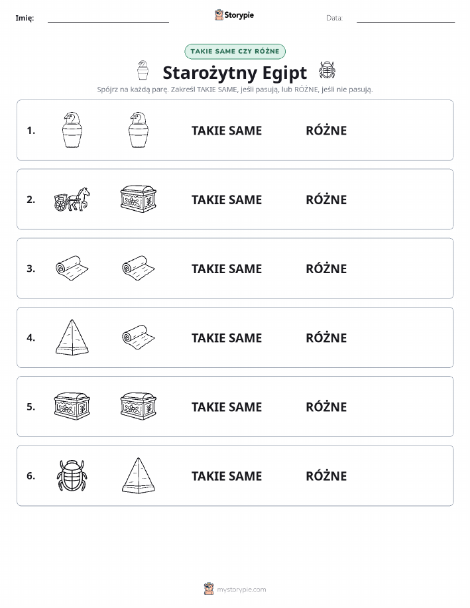This screenshot has height=608, width=470.
Task: Select the papyrus scroll next to pyramid in row 4
Action: (139, 337)
